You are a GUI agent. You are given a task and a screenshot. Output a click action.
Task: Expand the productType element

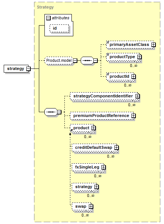pyautogui.click(x=139, y=57)
